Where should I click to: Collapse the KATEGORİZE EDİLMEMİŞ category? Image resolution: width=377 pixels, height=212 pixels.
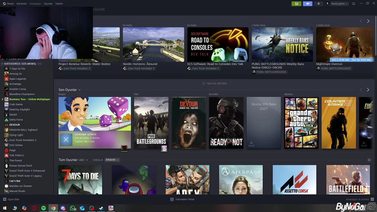2,64
